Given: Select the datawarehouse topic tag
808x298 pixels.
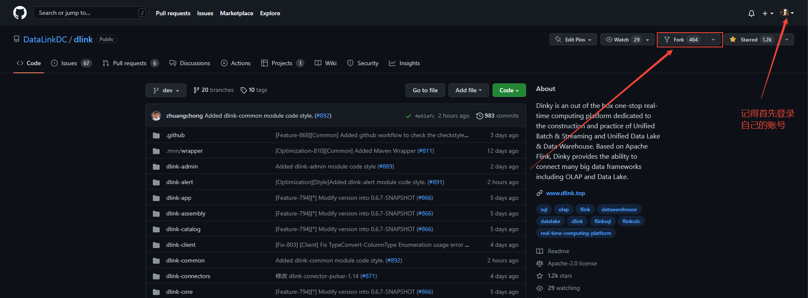Looking at the screenshot, I should coord(619,210).
